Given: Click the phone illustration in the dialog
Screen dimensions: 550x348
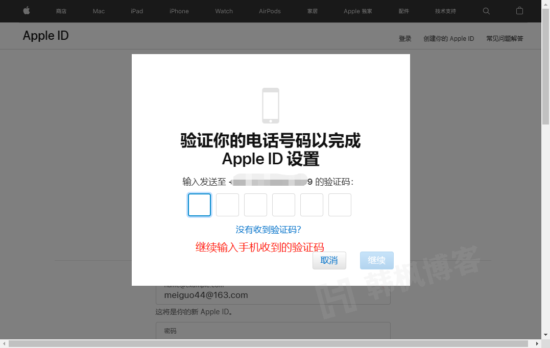Looking at the screenshot, I should 270,105.
